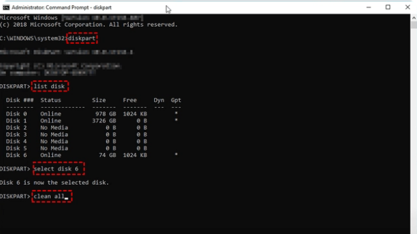Click 'Disk 6 is now the selected disk.'
The width and height of the screenshot is (417, 234).
click(54, 183)
